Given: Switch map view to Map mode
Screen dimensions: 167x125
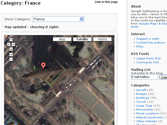Looking at the screenshot, I should (62, 39).
